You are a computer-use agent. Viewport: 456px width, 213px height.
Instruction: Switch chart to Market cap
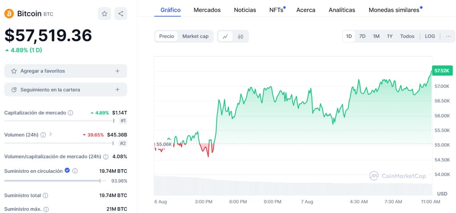[195, 36]
